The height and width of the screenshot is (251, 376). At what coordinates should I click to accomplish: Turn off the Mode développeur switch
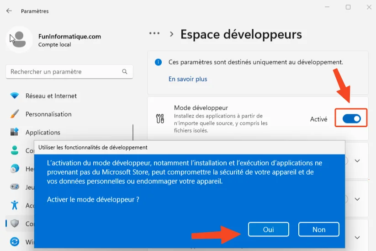pos(351,118)
